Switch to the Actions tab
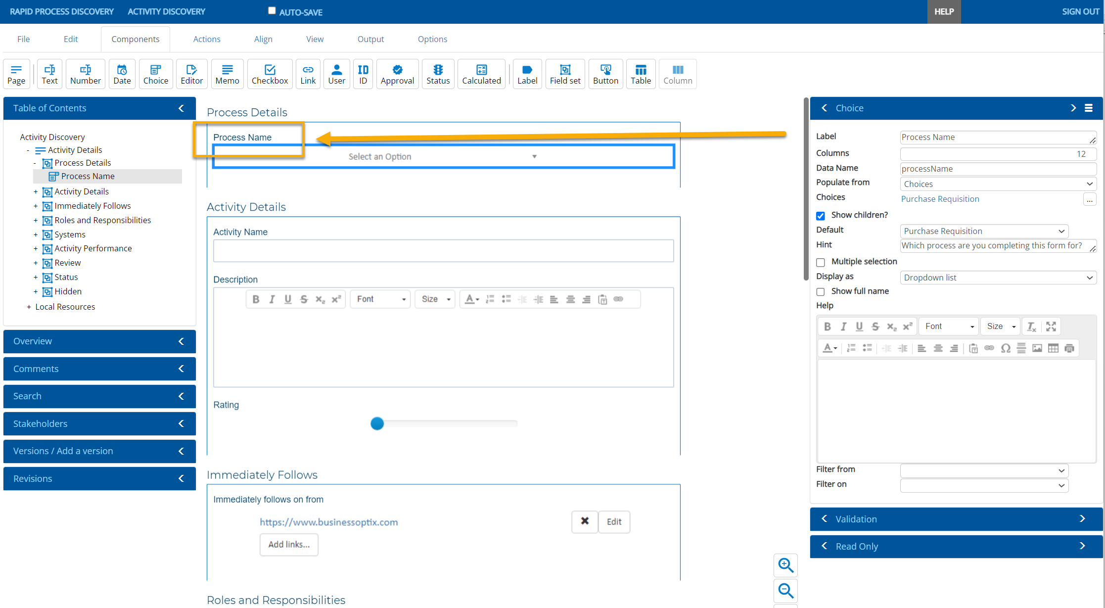Screen dimensions: 1105x608 pyautogui.click(x=207, y=39)
